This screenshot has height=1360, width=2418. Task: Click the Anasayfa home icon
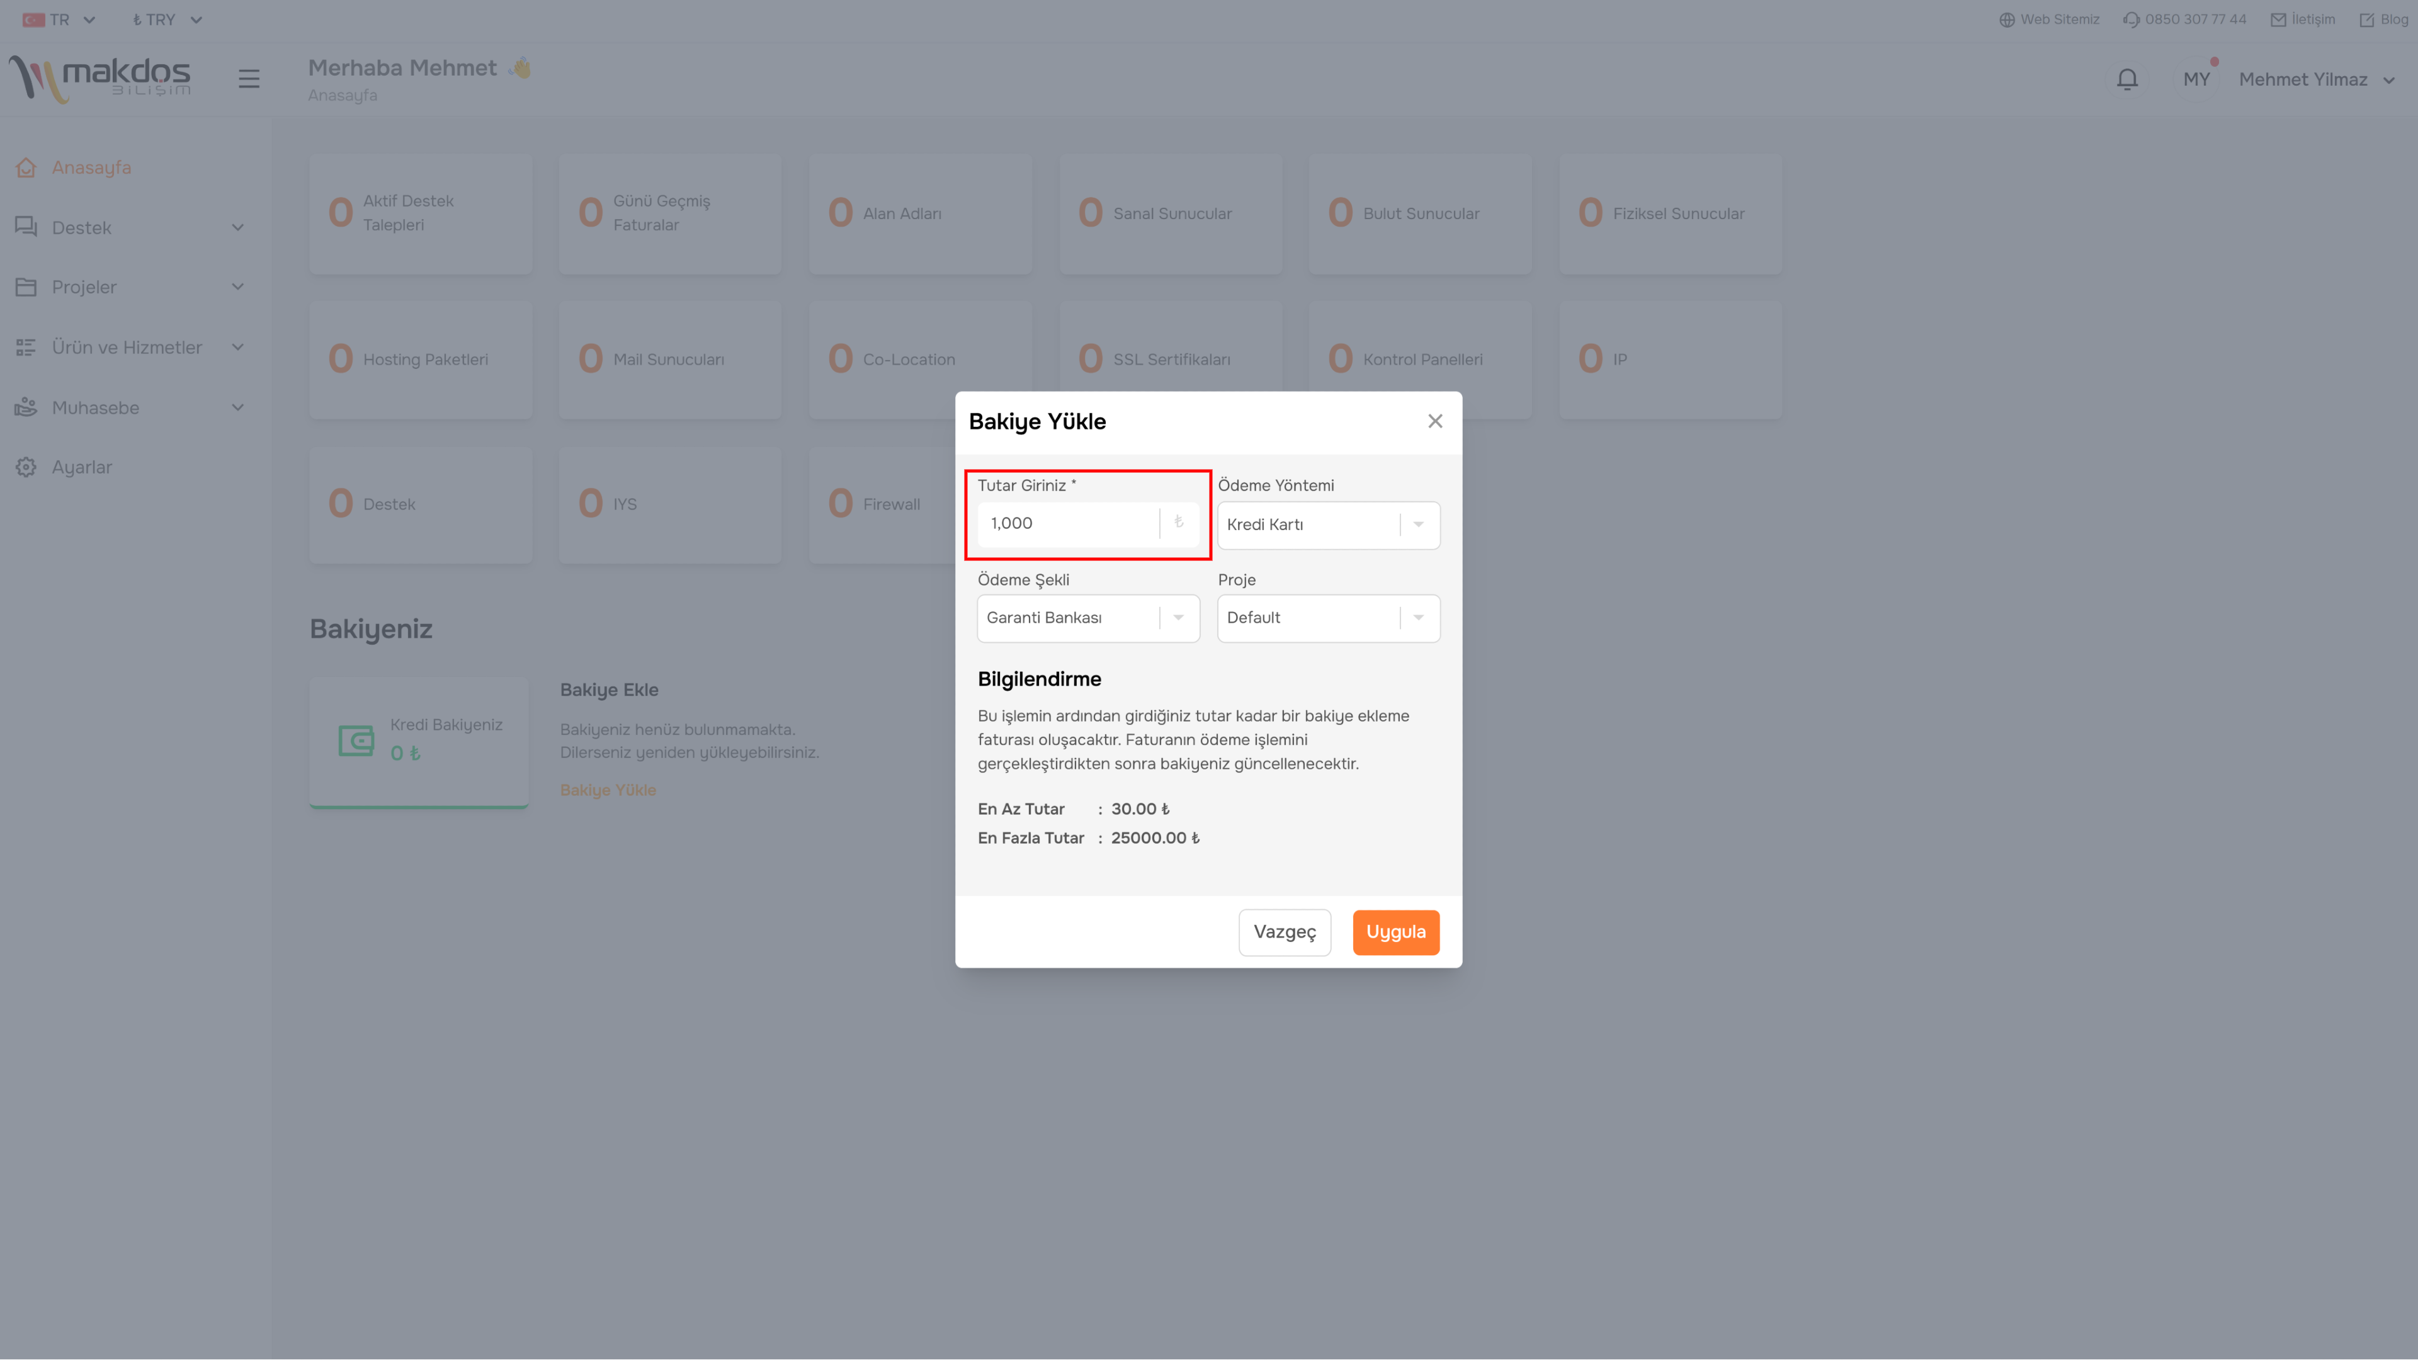26,168
